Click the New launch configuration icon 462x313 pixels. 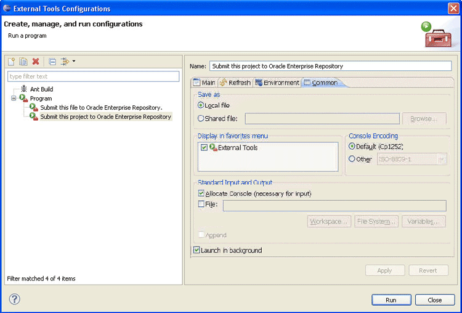(x=11, y=61)
